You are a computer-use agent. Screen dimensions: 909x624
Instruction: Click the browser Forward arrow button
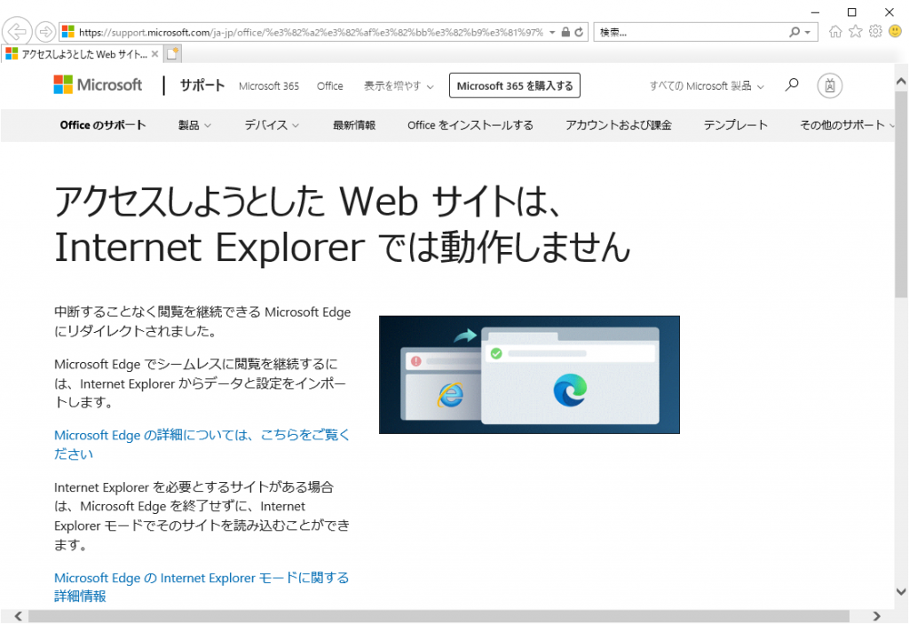45,32
